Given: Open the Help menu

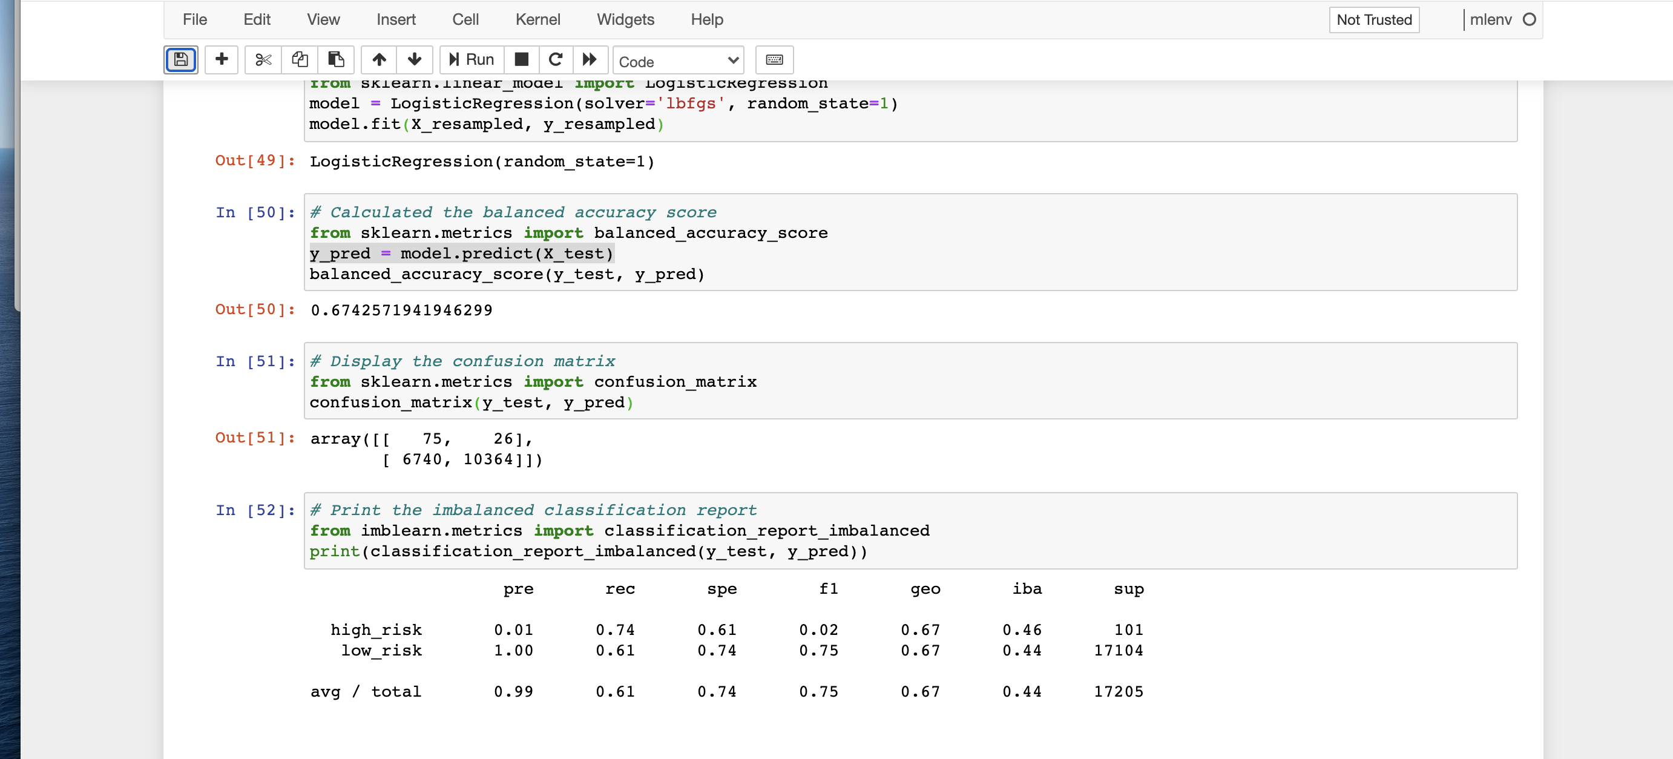Looking at the screenshot, I should point(706,19).
